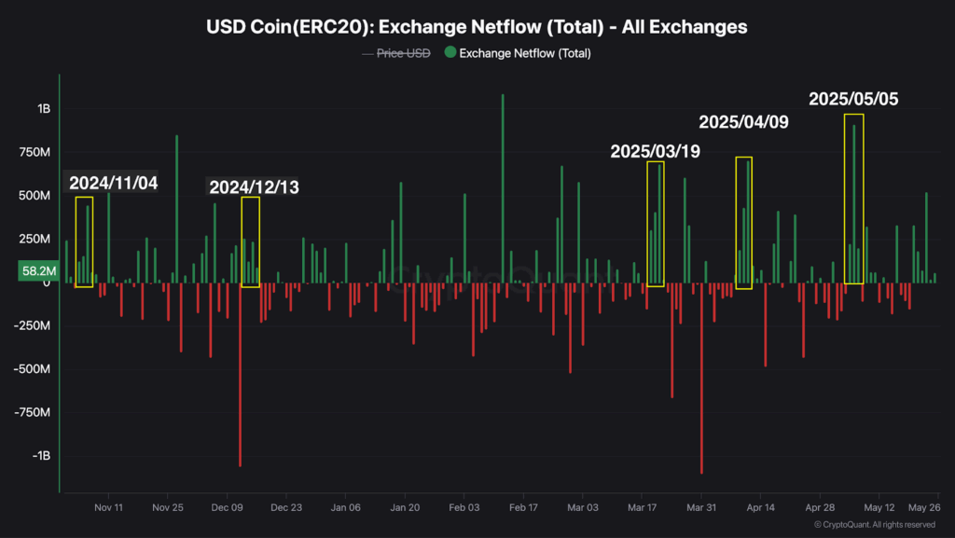Select the yellow box under 2024/12/13
Screen dimensions: 955x538
tap(250, 241)
